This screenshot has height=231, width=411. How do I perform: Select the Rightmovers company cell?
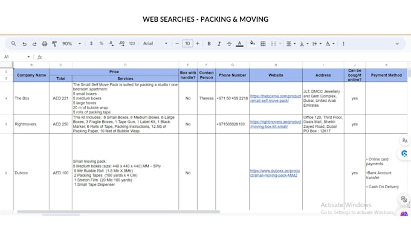pos(31,124)
